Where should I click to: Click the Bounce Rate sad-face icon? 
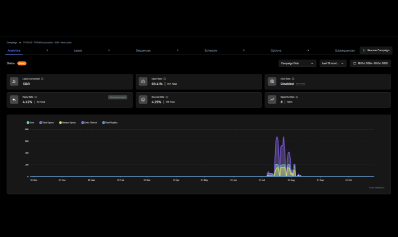click(x=143, y=100)
